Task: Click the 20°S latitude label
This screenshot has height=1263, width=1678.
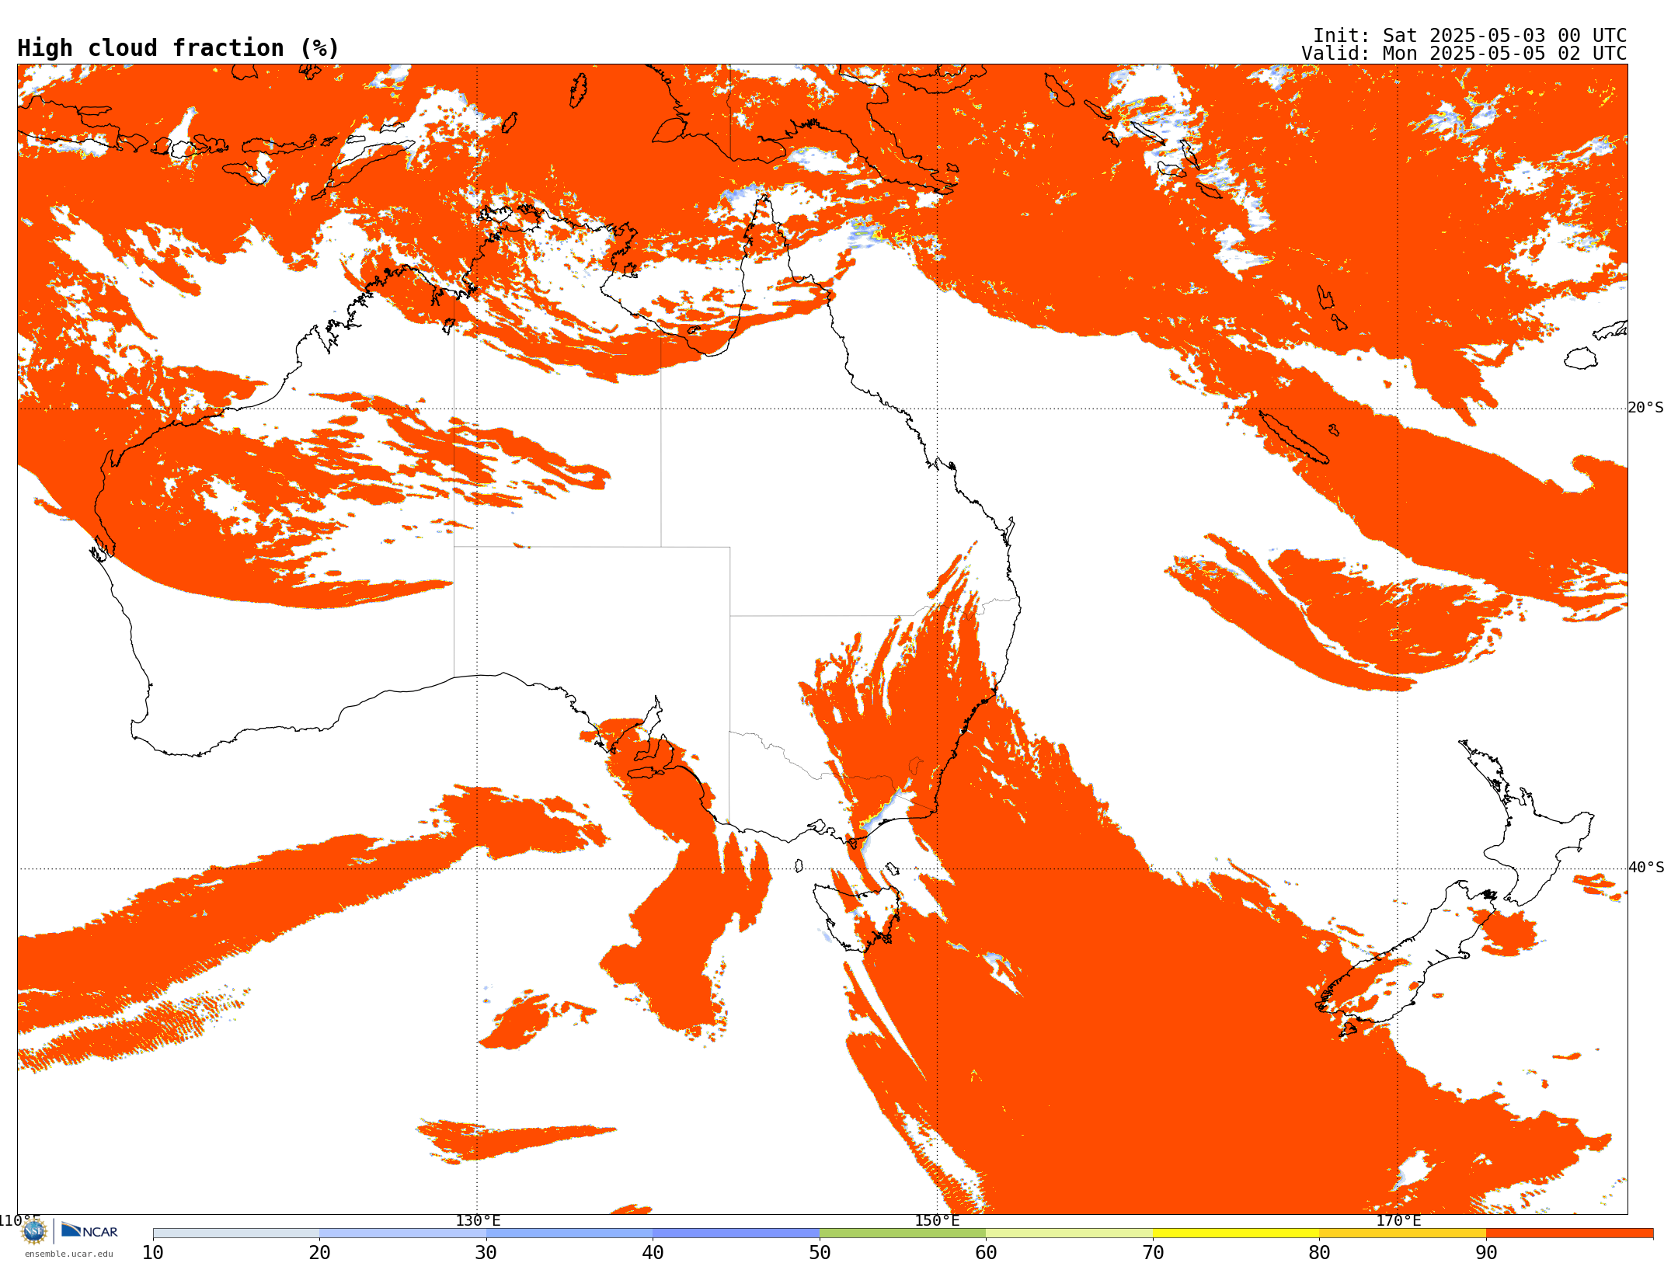Action: coord(1645,408)
